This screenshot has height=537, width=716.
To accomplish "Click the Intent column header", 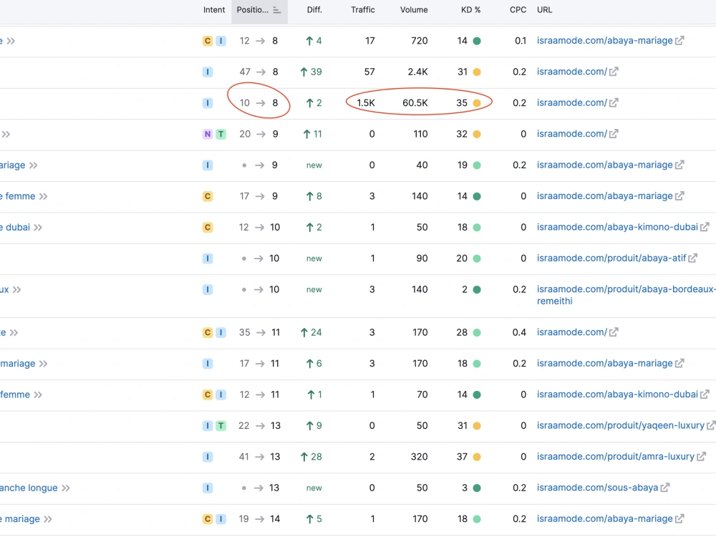I will tap(213, 10).
